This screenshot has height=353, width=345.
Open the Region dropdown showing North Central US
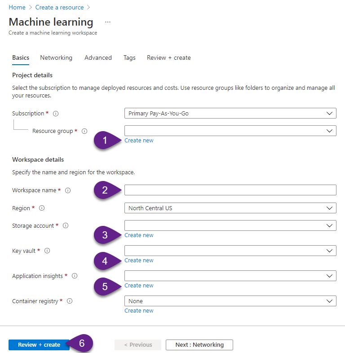pos(230,208)
